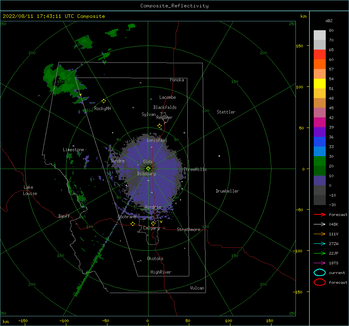The image size is (349, 326).
Task: Click the yellow diamond marker beside RockyMH
Action: 104,101
